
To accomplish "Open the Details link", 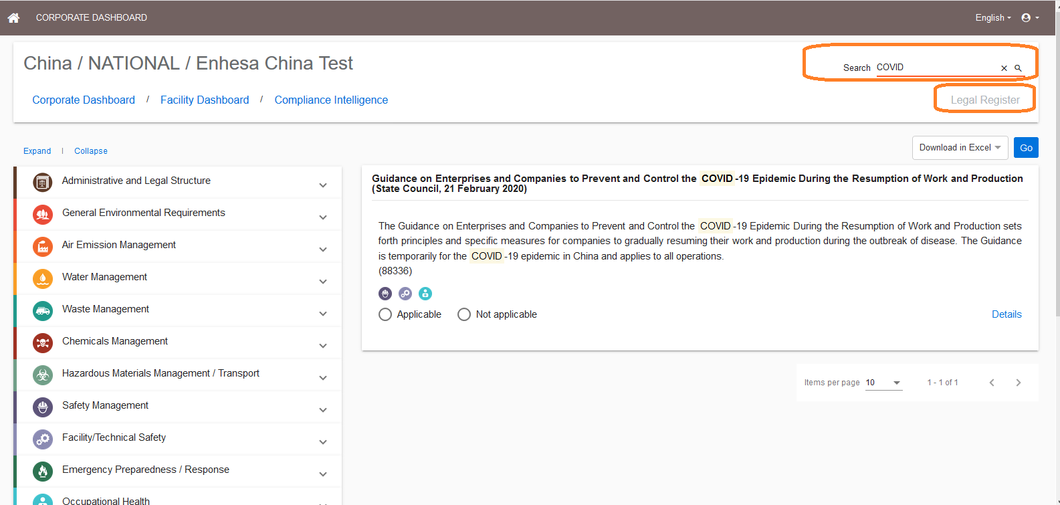I will point(1006,314).
